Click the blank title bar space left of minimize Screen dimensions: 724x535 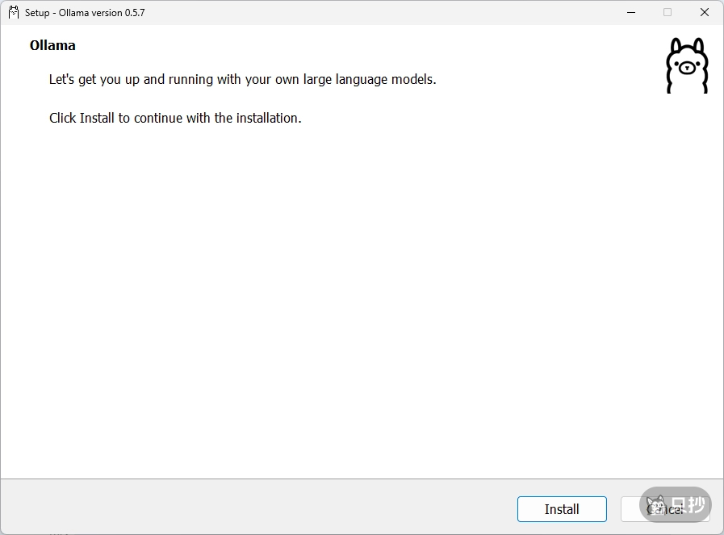coord(404,12)
